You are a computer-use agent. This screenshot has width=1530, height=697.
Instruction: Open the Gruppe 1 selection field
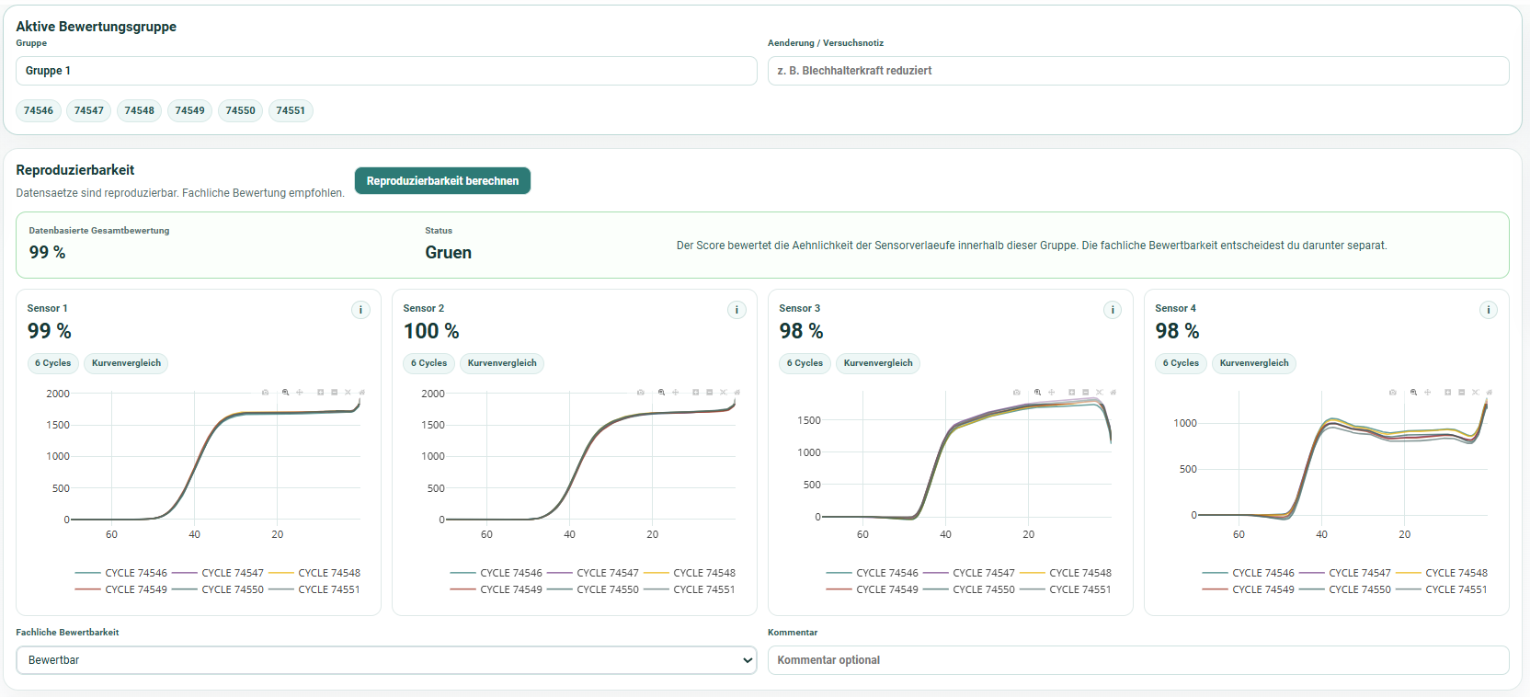386,71
